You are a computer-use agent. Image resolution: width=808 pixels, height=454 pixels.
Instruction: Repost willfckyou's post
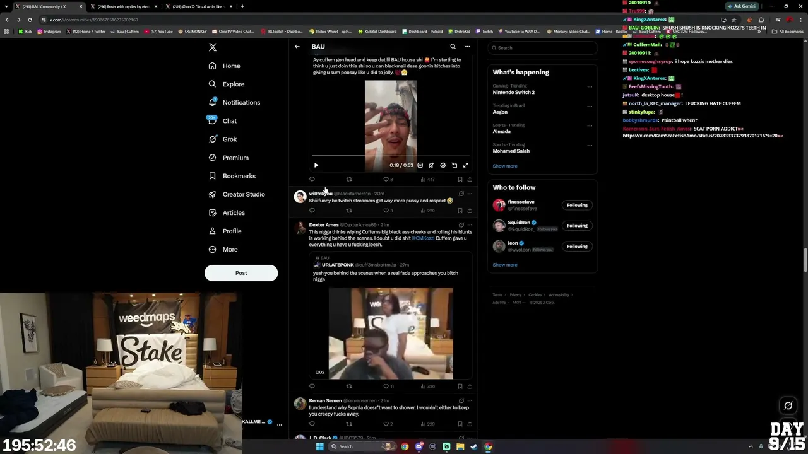(x=348, y=211)
